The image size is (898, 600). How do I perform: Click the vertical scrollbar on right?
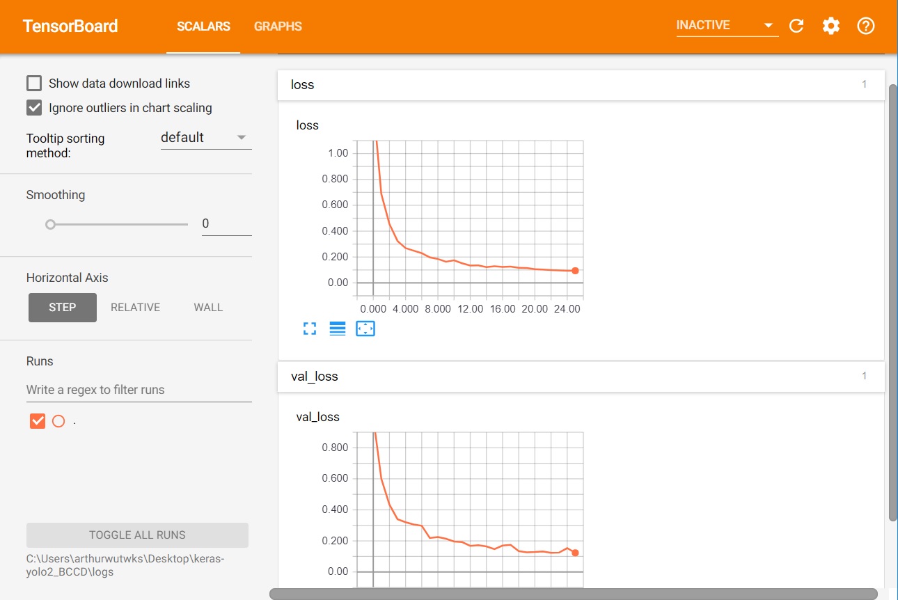[x=893, y=303]
